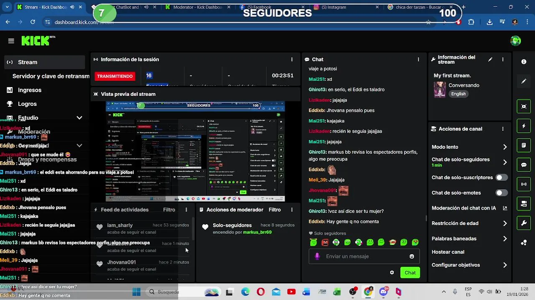The width and height of the screenshot is (535, 300).
Task: Click the pencil icon in the right sidebar strip
Action: click(x=524, y=81)
